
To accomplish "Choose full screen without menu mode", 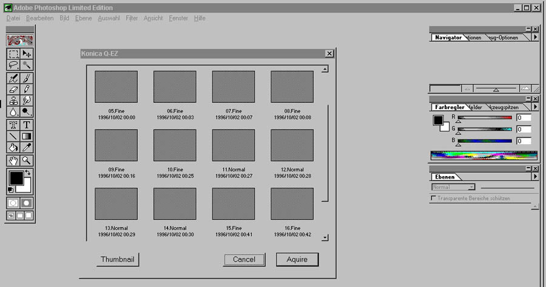I will coord(29,216).
